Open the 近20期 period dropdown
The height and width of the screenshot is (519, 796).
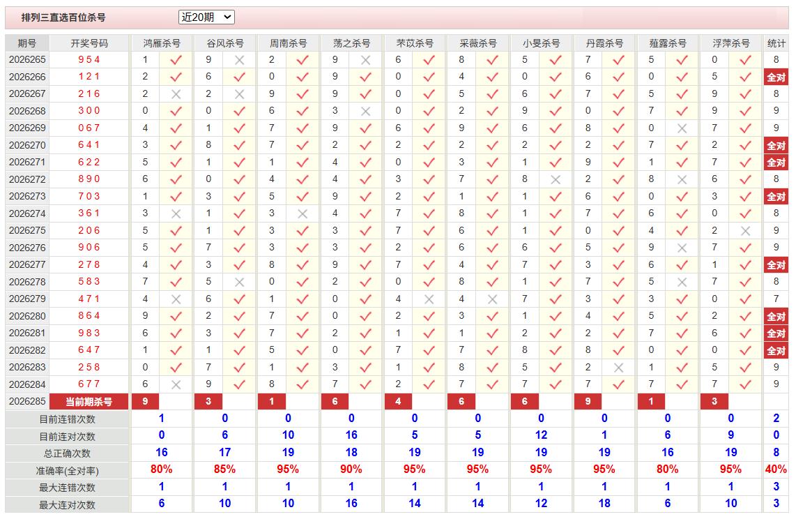pyautogui.click(x=206, y=17)
